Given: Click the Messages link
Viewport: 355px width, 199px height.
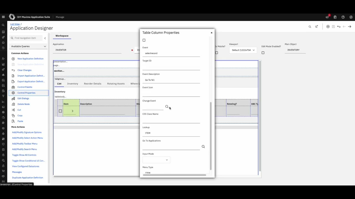Looking at the screenshot, I should (17, 172).
